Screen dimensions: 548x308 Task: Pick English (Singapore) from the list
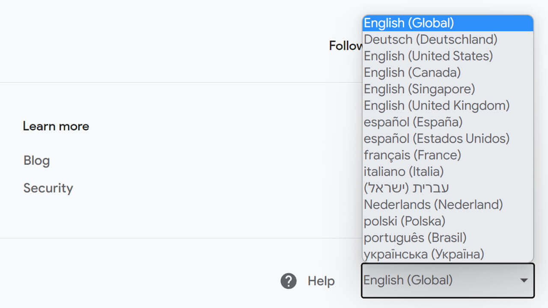coord(419,89)
